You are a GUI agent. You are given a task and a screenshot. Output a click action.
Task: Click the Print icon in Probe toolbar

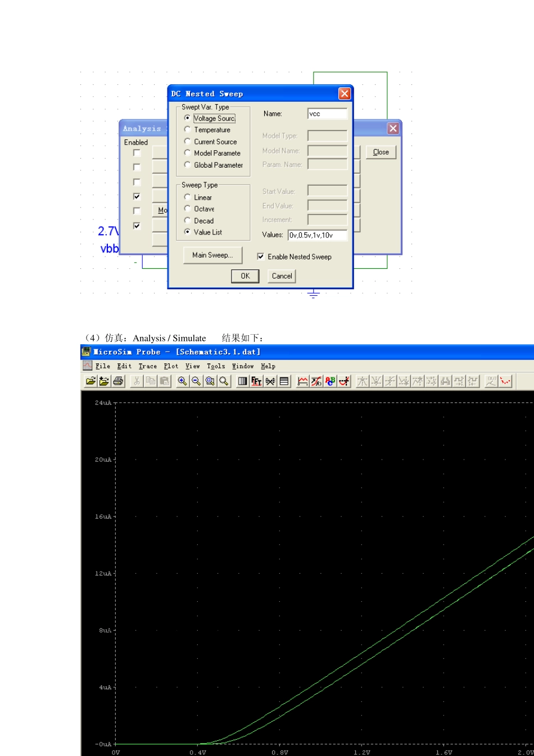tap(118, 381)
